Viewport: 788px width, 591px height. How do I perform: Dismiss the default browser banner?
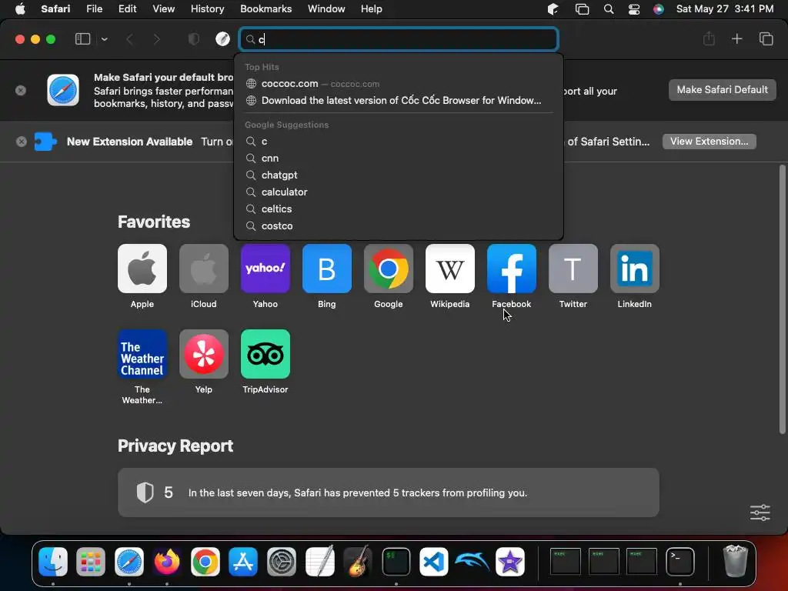point(21,91)
